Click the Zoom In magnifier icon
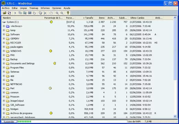The width and height of the screenshot is (179, 124). 57,13
